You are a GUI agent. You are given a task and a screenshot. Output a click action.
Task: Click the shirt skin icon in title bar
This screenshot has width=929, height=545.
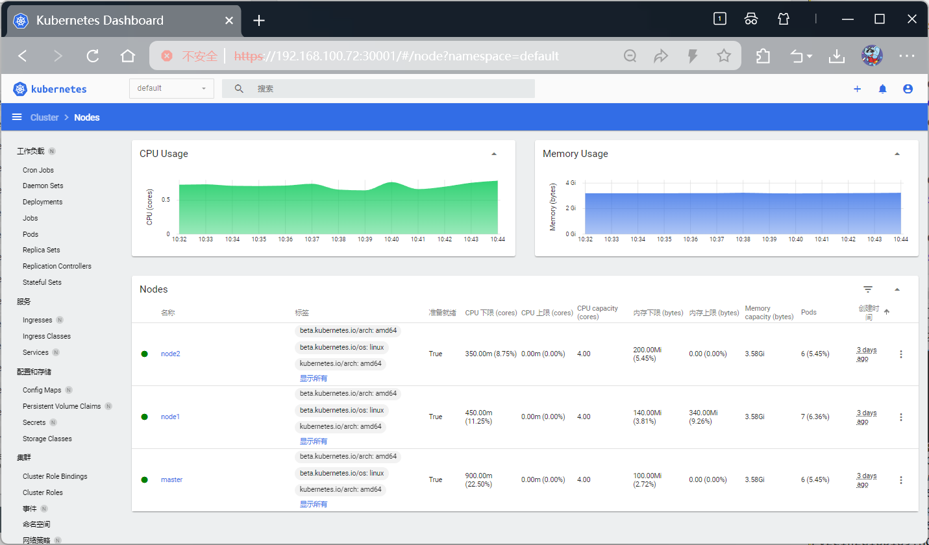pyautogui.click(x=784, y=19)
